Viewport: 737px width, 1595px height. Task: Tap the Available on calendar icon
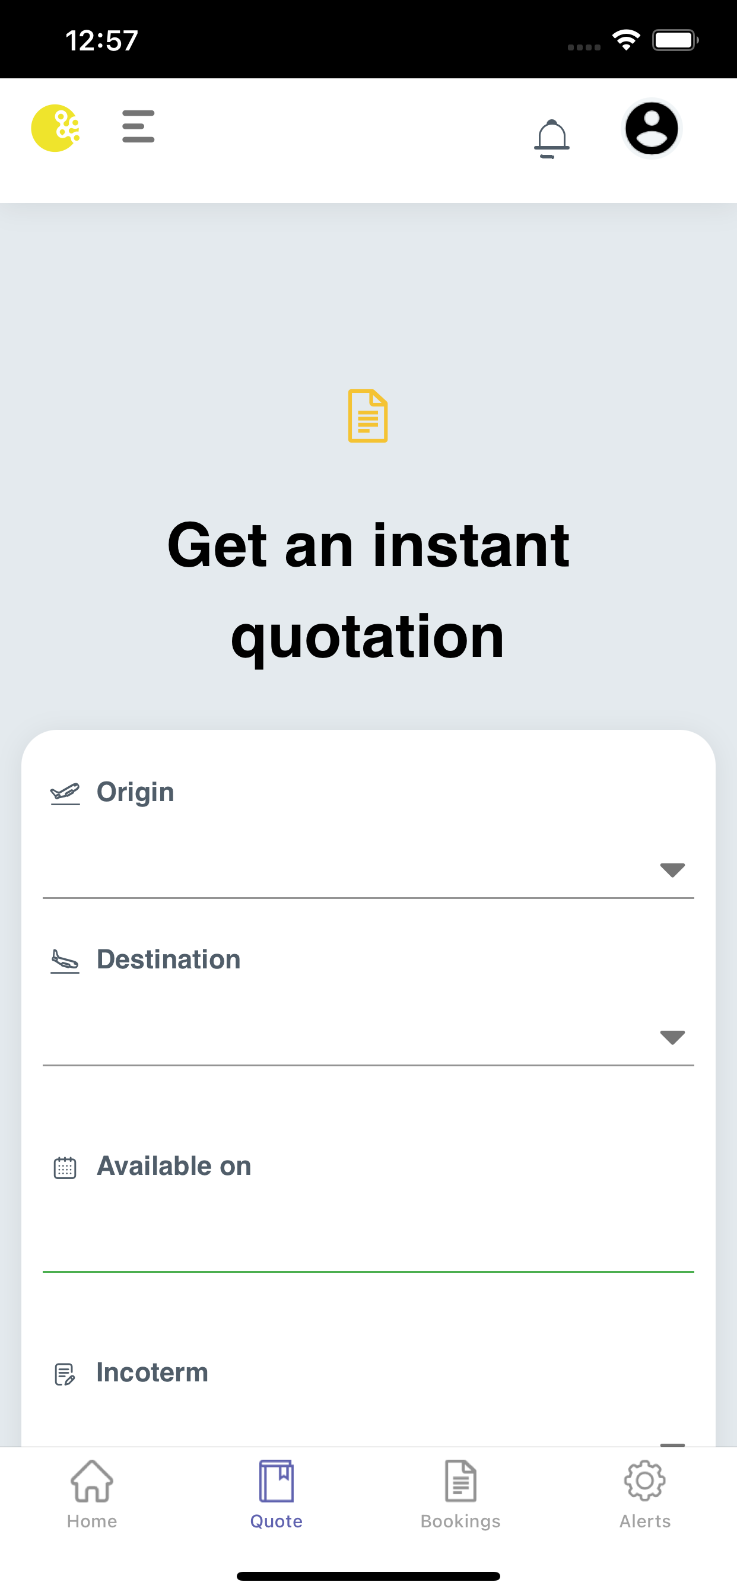coord(65,1168)
